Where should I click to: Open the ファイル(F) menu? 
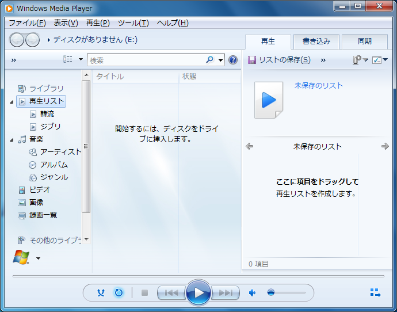(x=28, y=23)
